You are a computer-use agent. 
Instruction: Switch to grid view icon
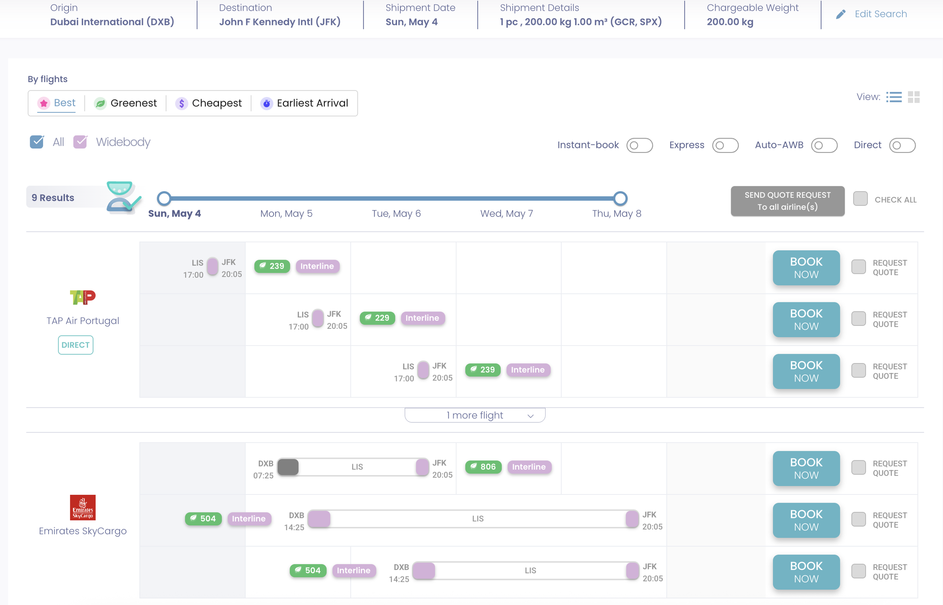pyautogui.click(x=914, y=97)
